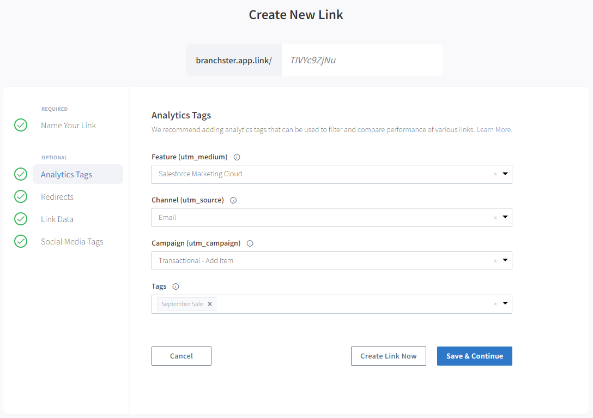Click the Transactional - Add Item value text
Image resolution: width=593 pixels, height=418 pixels.
click(196, 260)
